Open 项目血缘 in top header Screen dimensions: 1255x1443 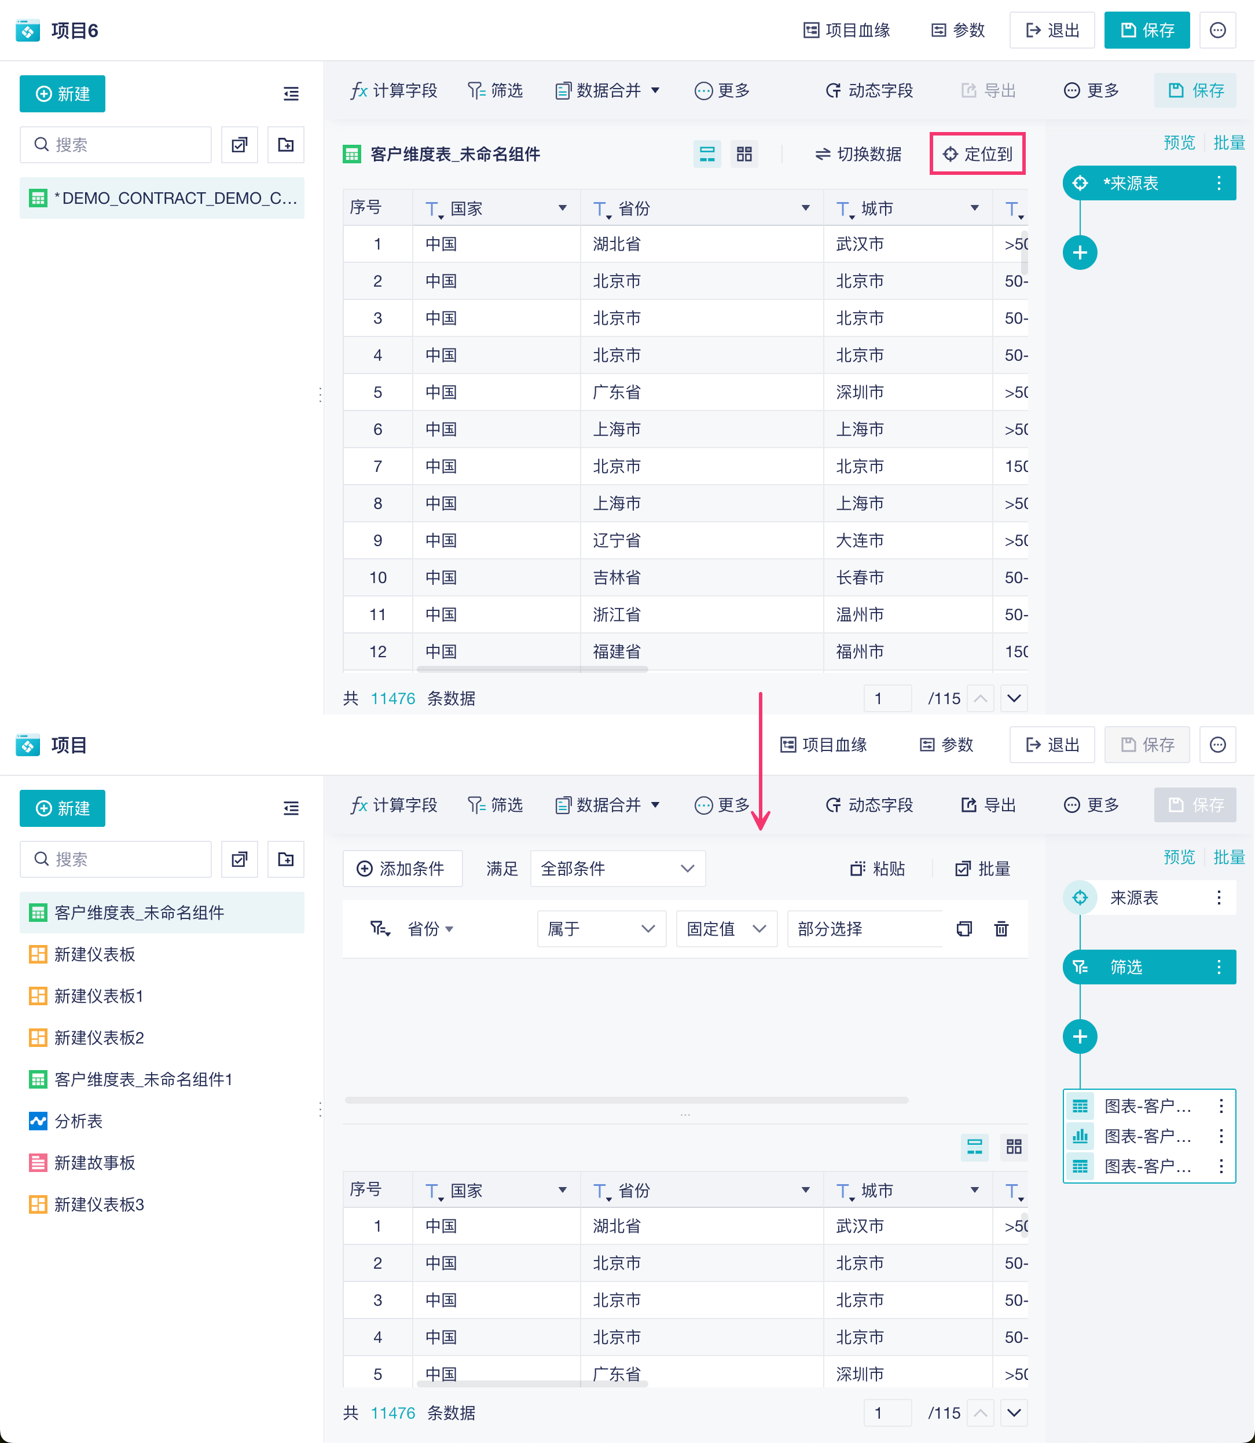pyautogui.click(x=846, y=30)
